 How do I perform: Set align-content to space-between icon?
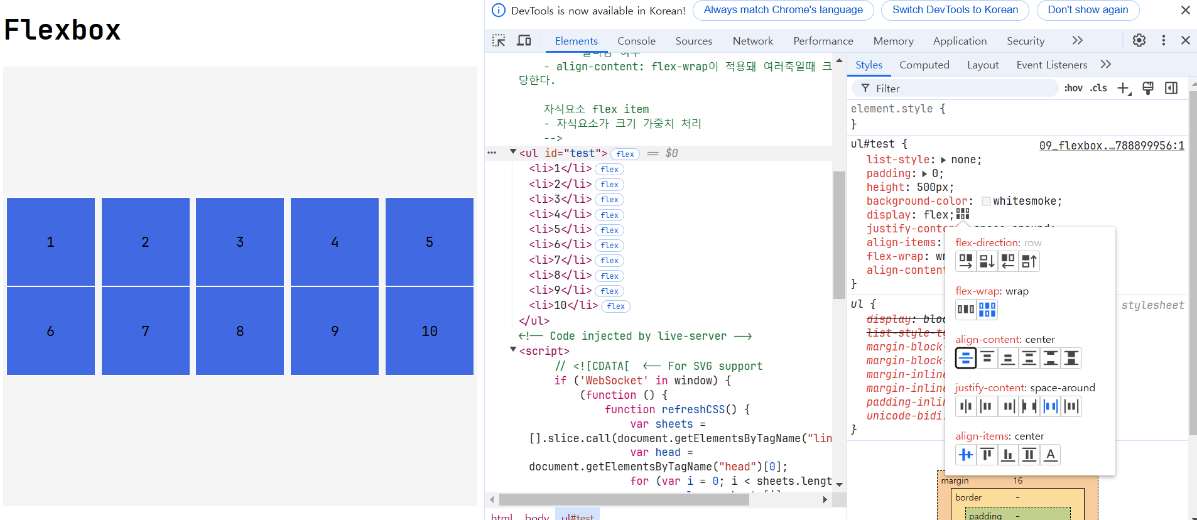[x=1050, y=358]
